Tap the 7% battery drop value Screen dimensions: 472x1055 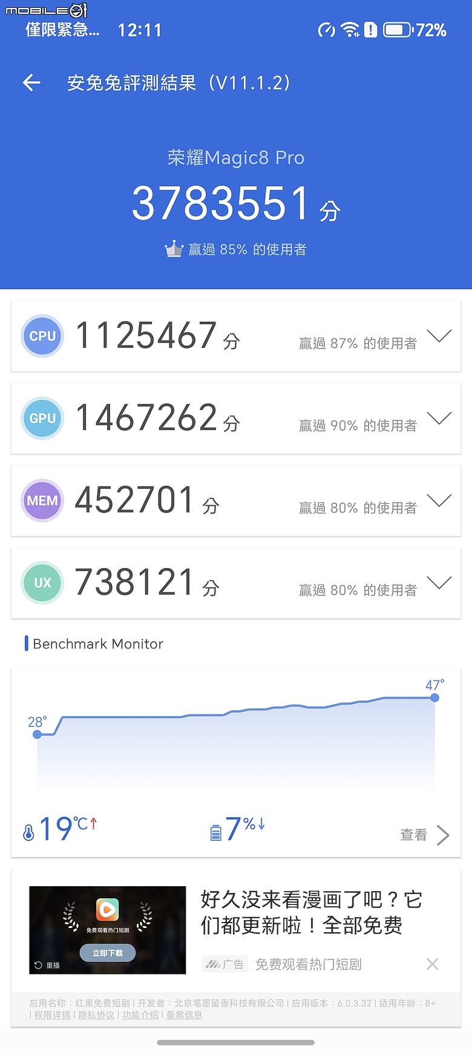coord(245,829)
